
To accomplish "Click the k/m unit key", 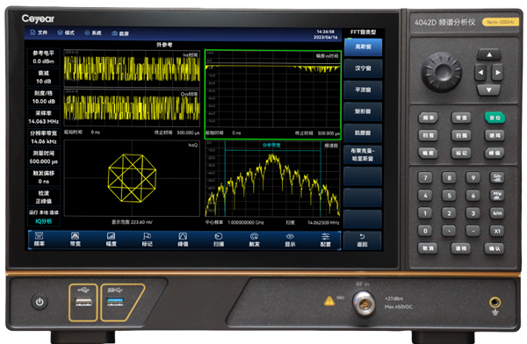I will tap(497, 213).
